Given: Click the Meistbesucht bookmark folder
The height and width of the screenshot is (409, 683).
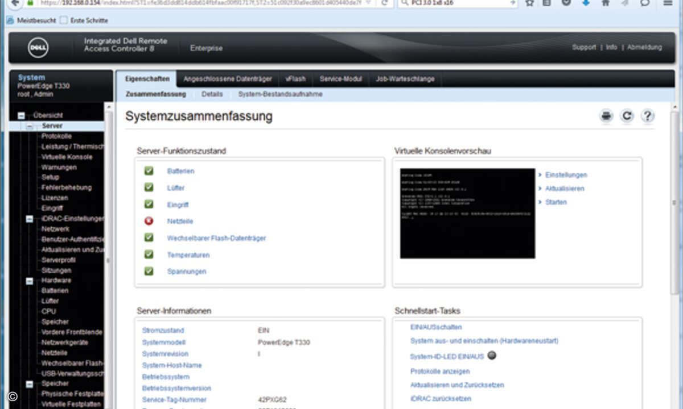Looking at the screenshot, I should pyautogui.click(x=31, y=20).
